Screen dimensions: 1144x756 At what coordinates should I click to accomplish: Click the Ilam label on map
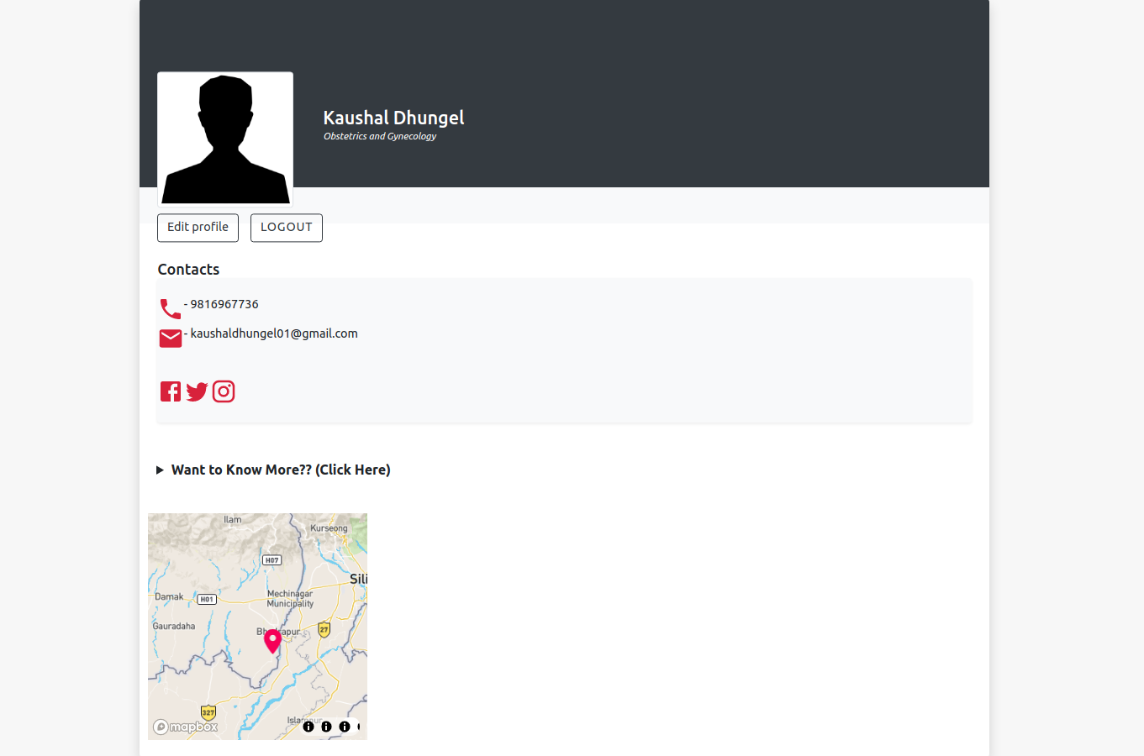pyautogui.click(x=233, y=520)
